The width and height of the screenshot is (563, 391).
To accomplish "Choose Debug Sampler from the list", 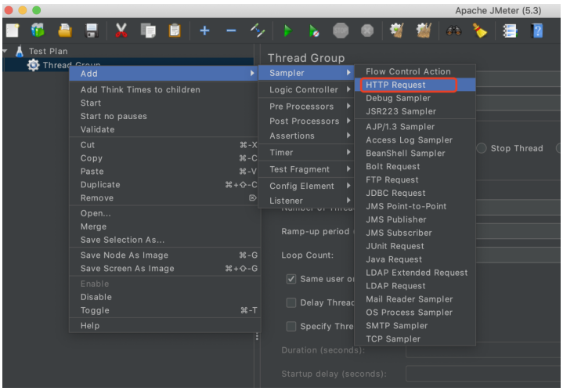I will (x=415, y=98).
